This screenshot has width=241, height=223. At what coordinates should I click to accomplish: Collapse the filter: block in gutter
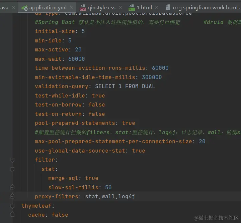click(x=12, y=160)
